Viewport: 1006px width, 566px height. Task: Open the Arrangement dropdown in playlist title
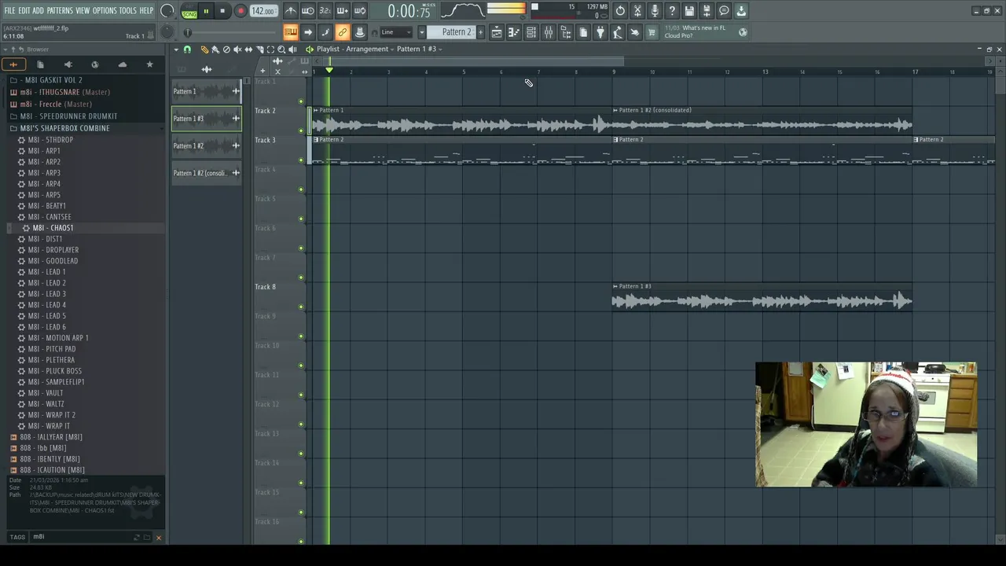pyautogui.click(x=369, y=49)
